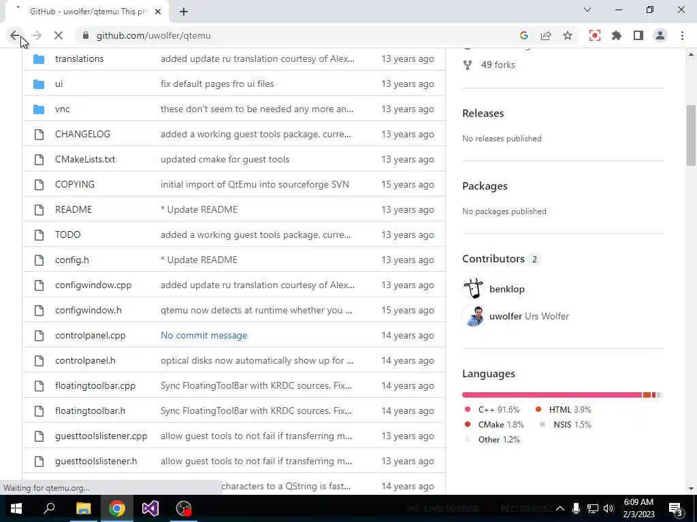Open CMakeLists.txt
Screen dimensions: 697x522
[85, 159]
